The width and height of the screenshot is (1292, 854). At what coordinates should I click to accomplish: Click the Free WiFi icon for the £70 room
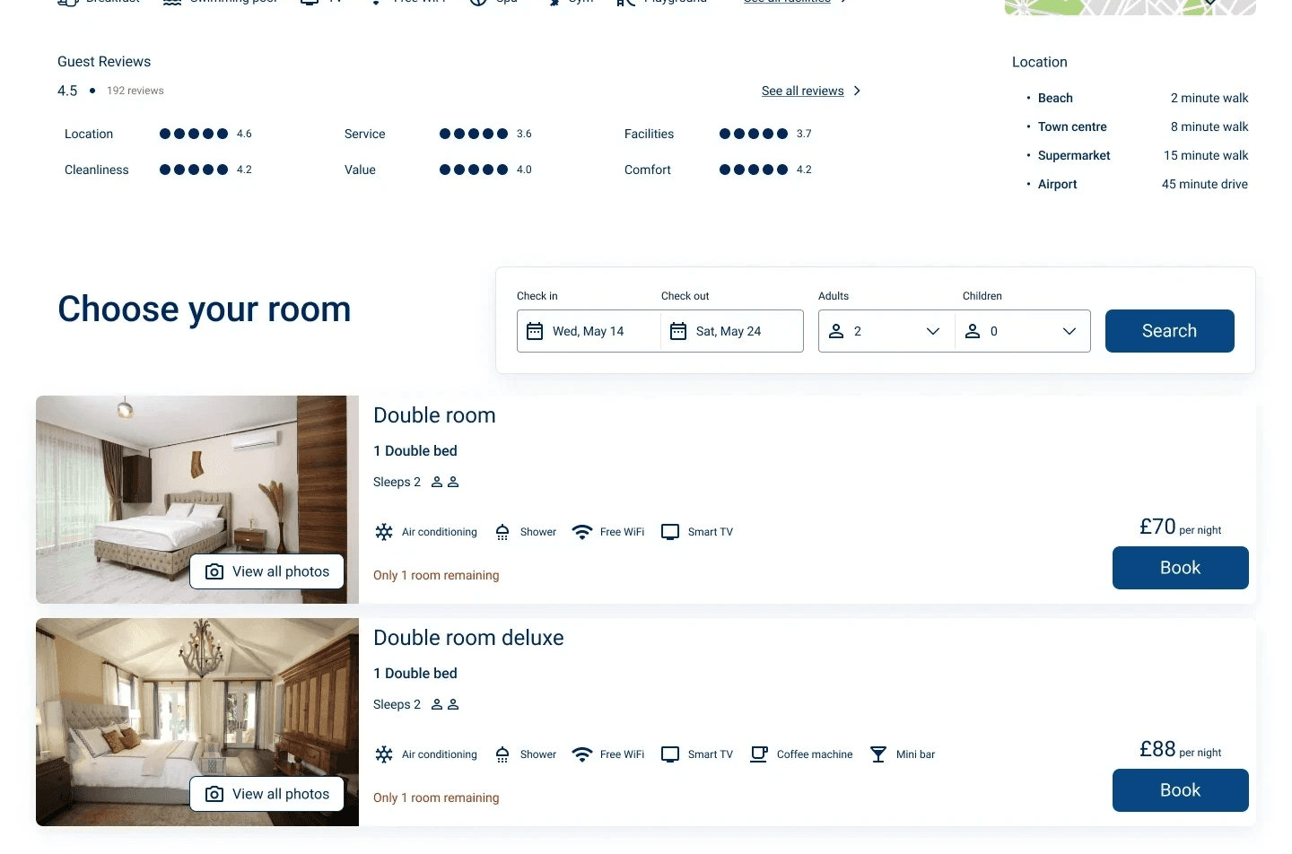coord(582,532)
